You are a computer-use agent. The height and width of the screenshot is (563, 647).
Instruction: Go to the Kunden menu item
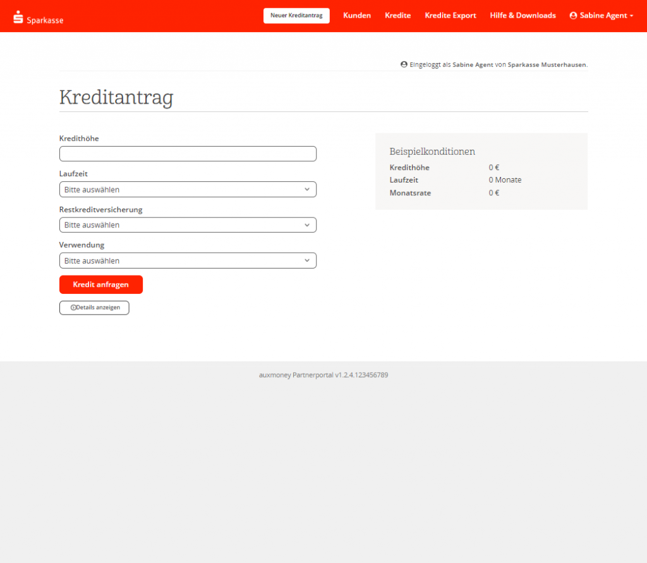pos(357,16)
